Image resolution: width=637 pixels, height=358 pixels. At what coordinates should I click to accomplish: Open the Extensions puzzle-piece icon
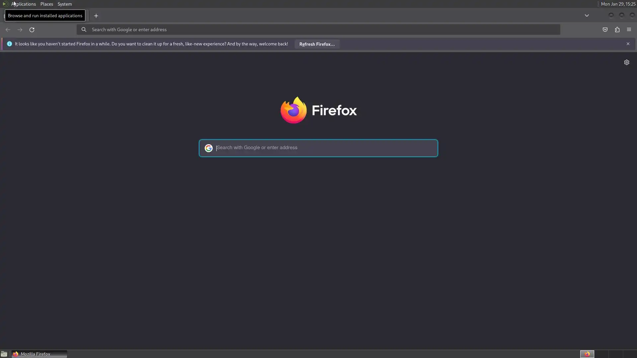click(617, 30)
